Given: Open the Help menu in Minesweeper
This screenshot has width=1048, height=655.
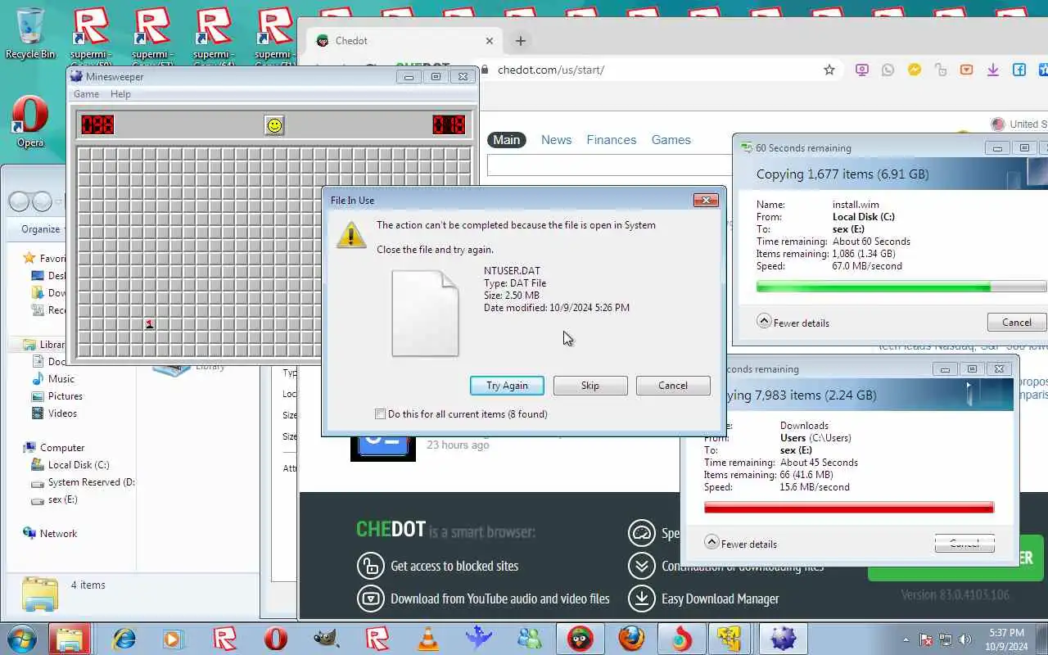Looking at the screenshot, I should (120, 94).
